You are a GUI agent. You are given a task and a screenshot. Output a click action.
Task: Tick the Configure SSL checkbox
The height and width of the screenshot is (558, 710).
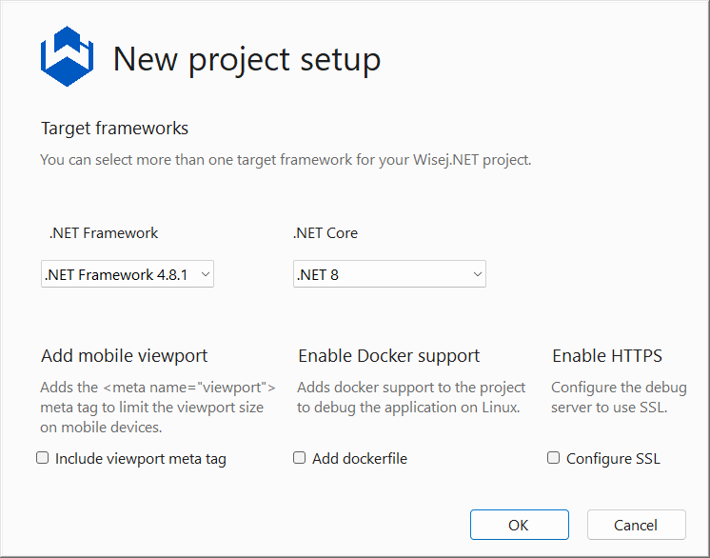(x=553, y=458)
